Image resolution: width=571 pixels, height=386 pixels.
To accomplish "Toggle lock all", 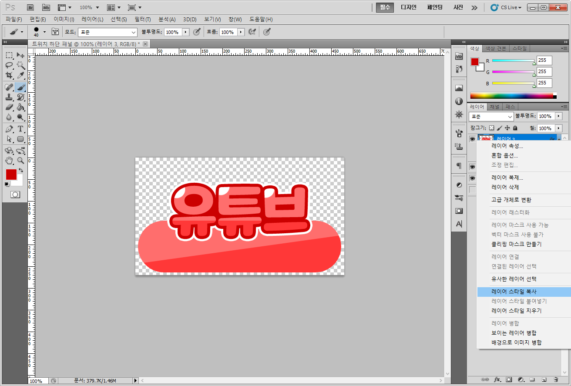I will [515, 128].
